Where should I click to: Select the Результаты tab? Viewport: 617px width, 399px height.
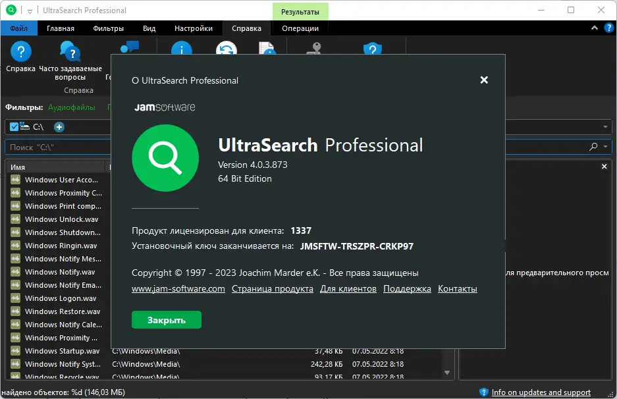point(300,11)
